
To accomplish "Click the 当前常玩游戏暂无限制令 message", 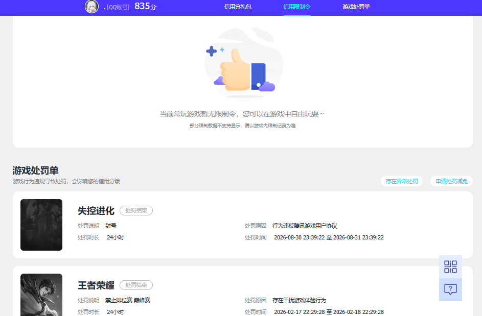I will (242, 114).
